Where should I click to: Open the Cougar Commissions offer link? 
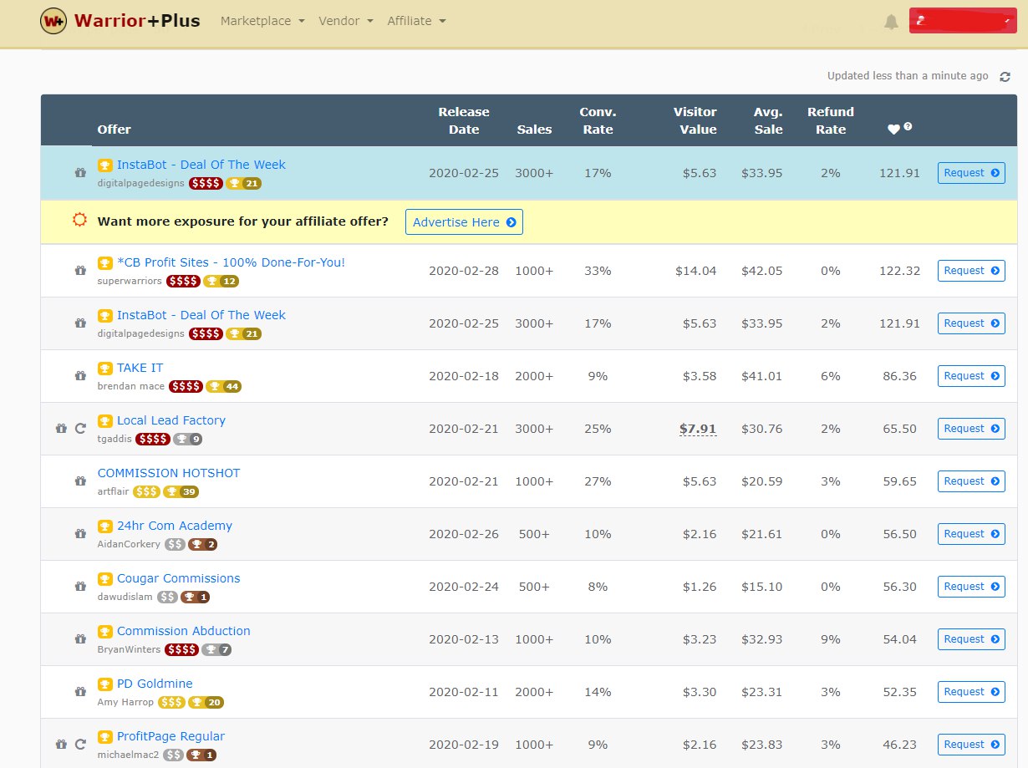pyautogui.click(x=179, y=578)
